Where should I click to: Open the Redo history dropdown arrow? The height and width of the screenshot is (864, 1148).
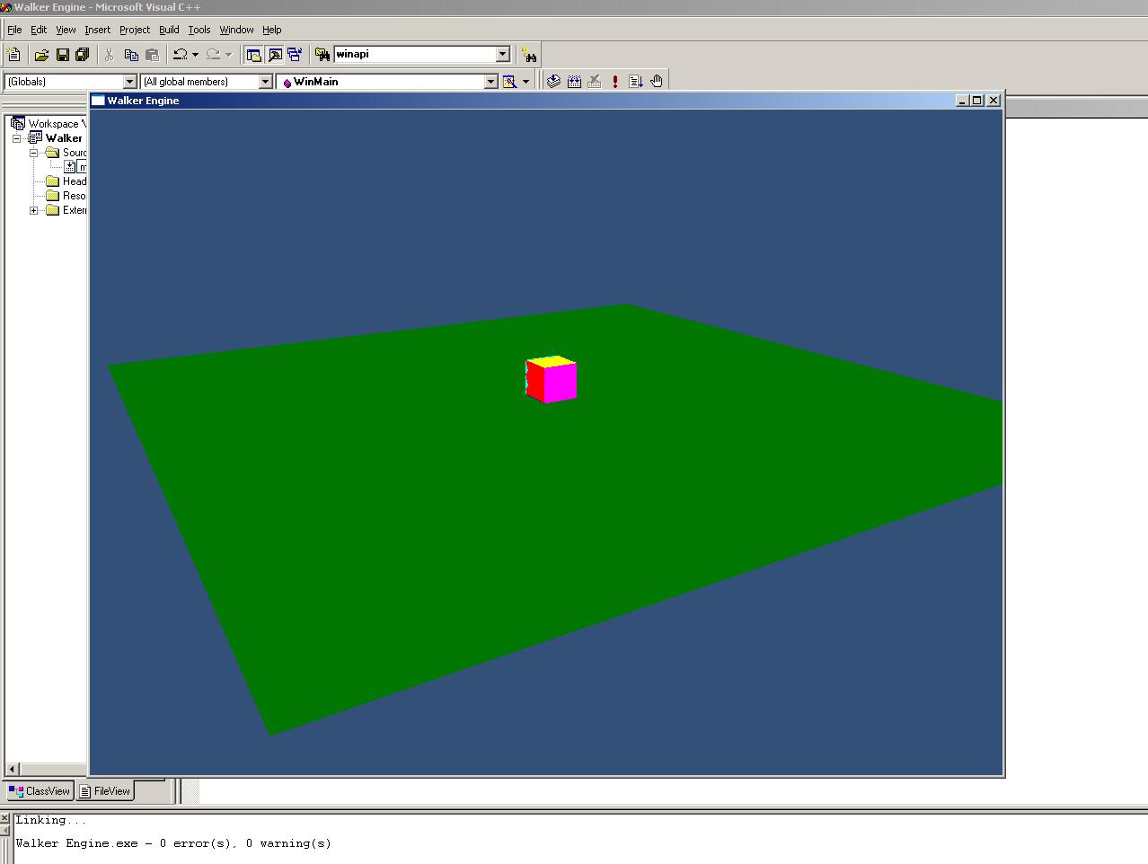point(228,55)
